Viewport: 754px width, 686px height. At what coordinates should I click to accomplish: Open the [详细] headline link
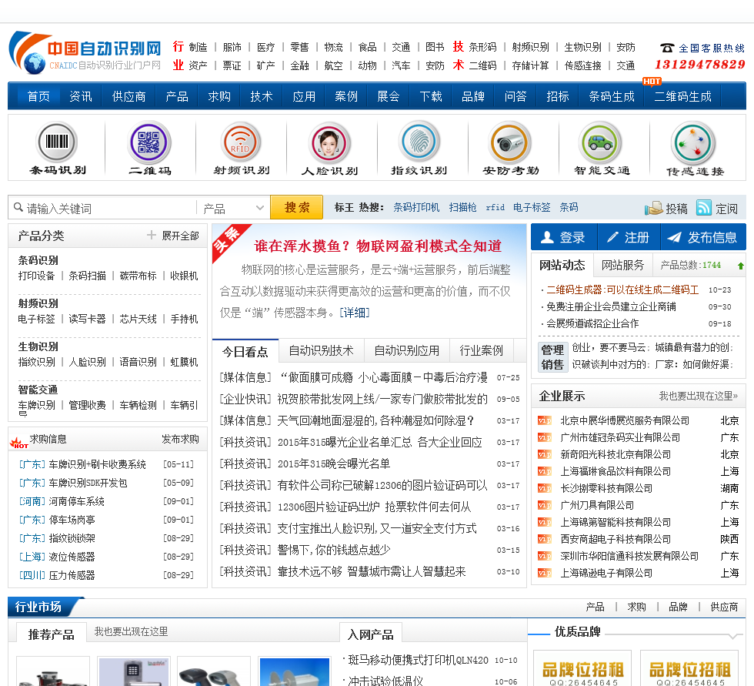(355, 313)
